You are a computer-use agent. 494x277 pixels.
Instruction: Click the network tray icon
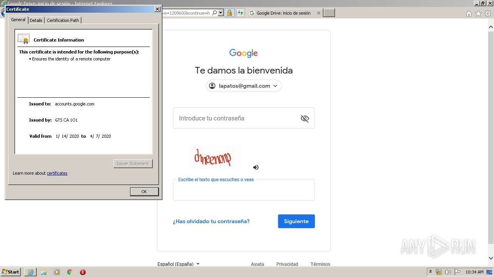pyautogui.click(x=439, y=272)
